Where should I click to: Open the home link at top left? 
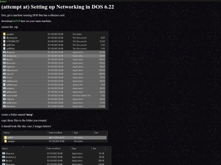pyautogui.click(x=3, y=1)
